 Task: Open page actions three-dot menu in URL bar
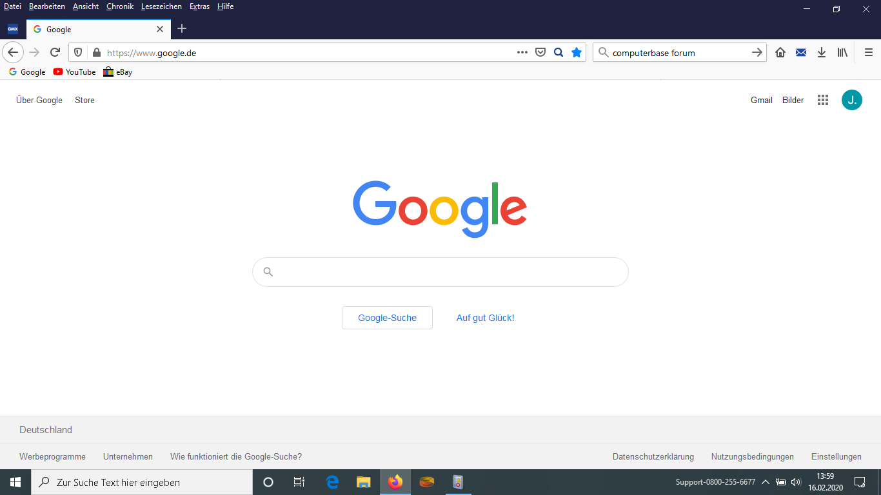tap(522, 52)
